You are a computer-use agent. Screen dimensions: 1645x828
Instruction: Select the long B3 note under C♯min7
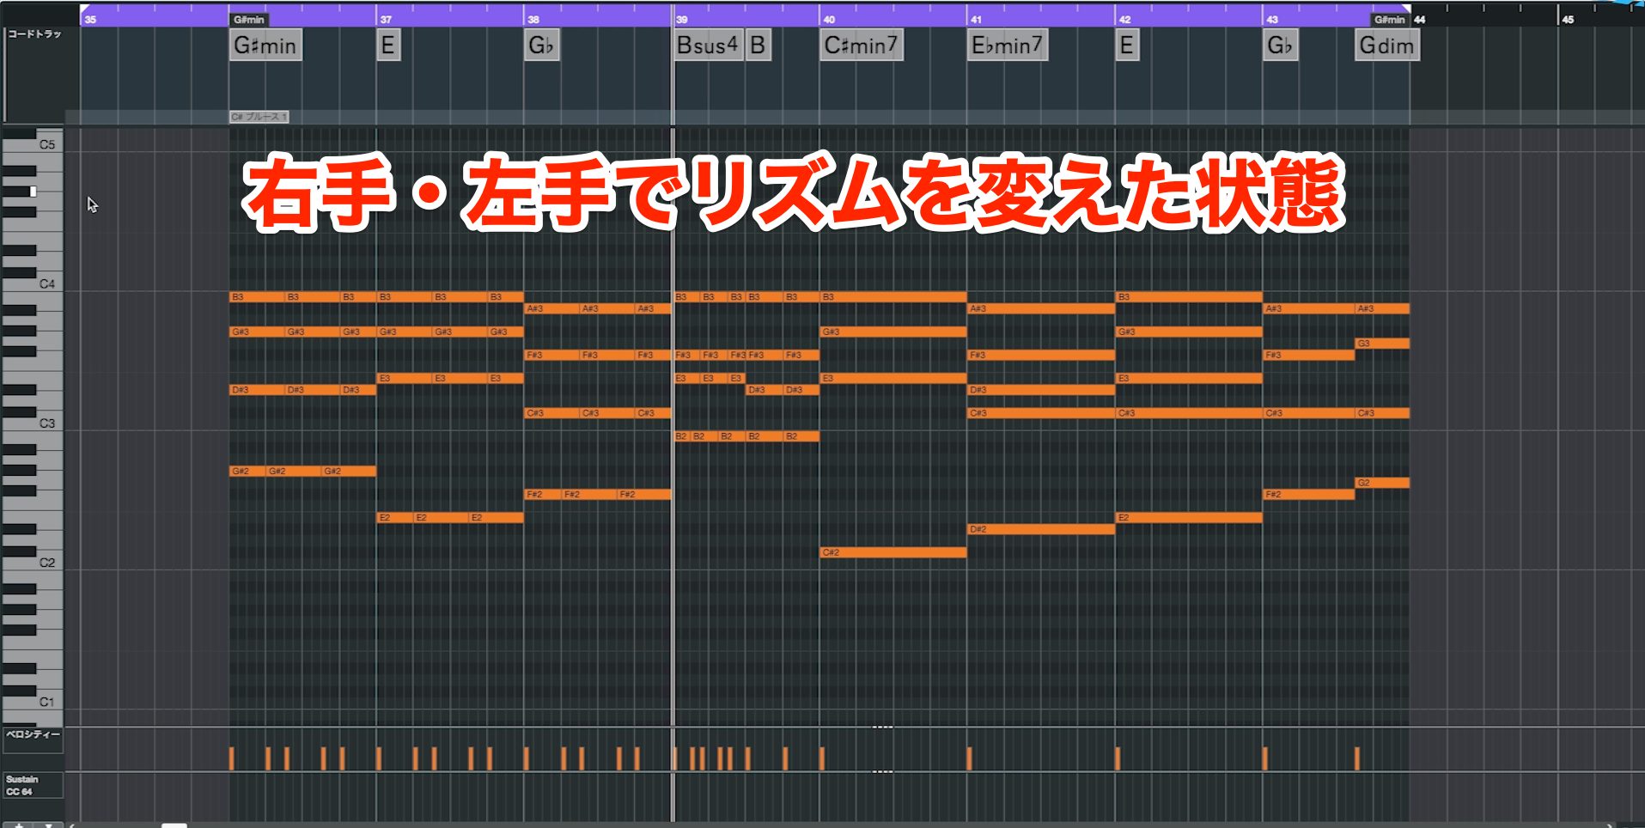click(x=893, y=297)
